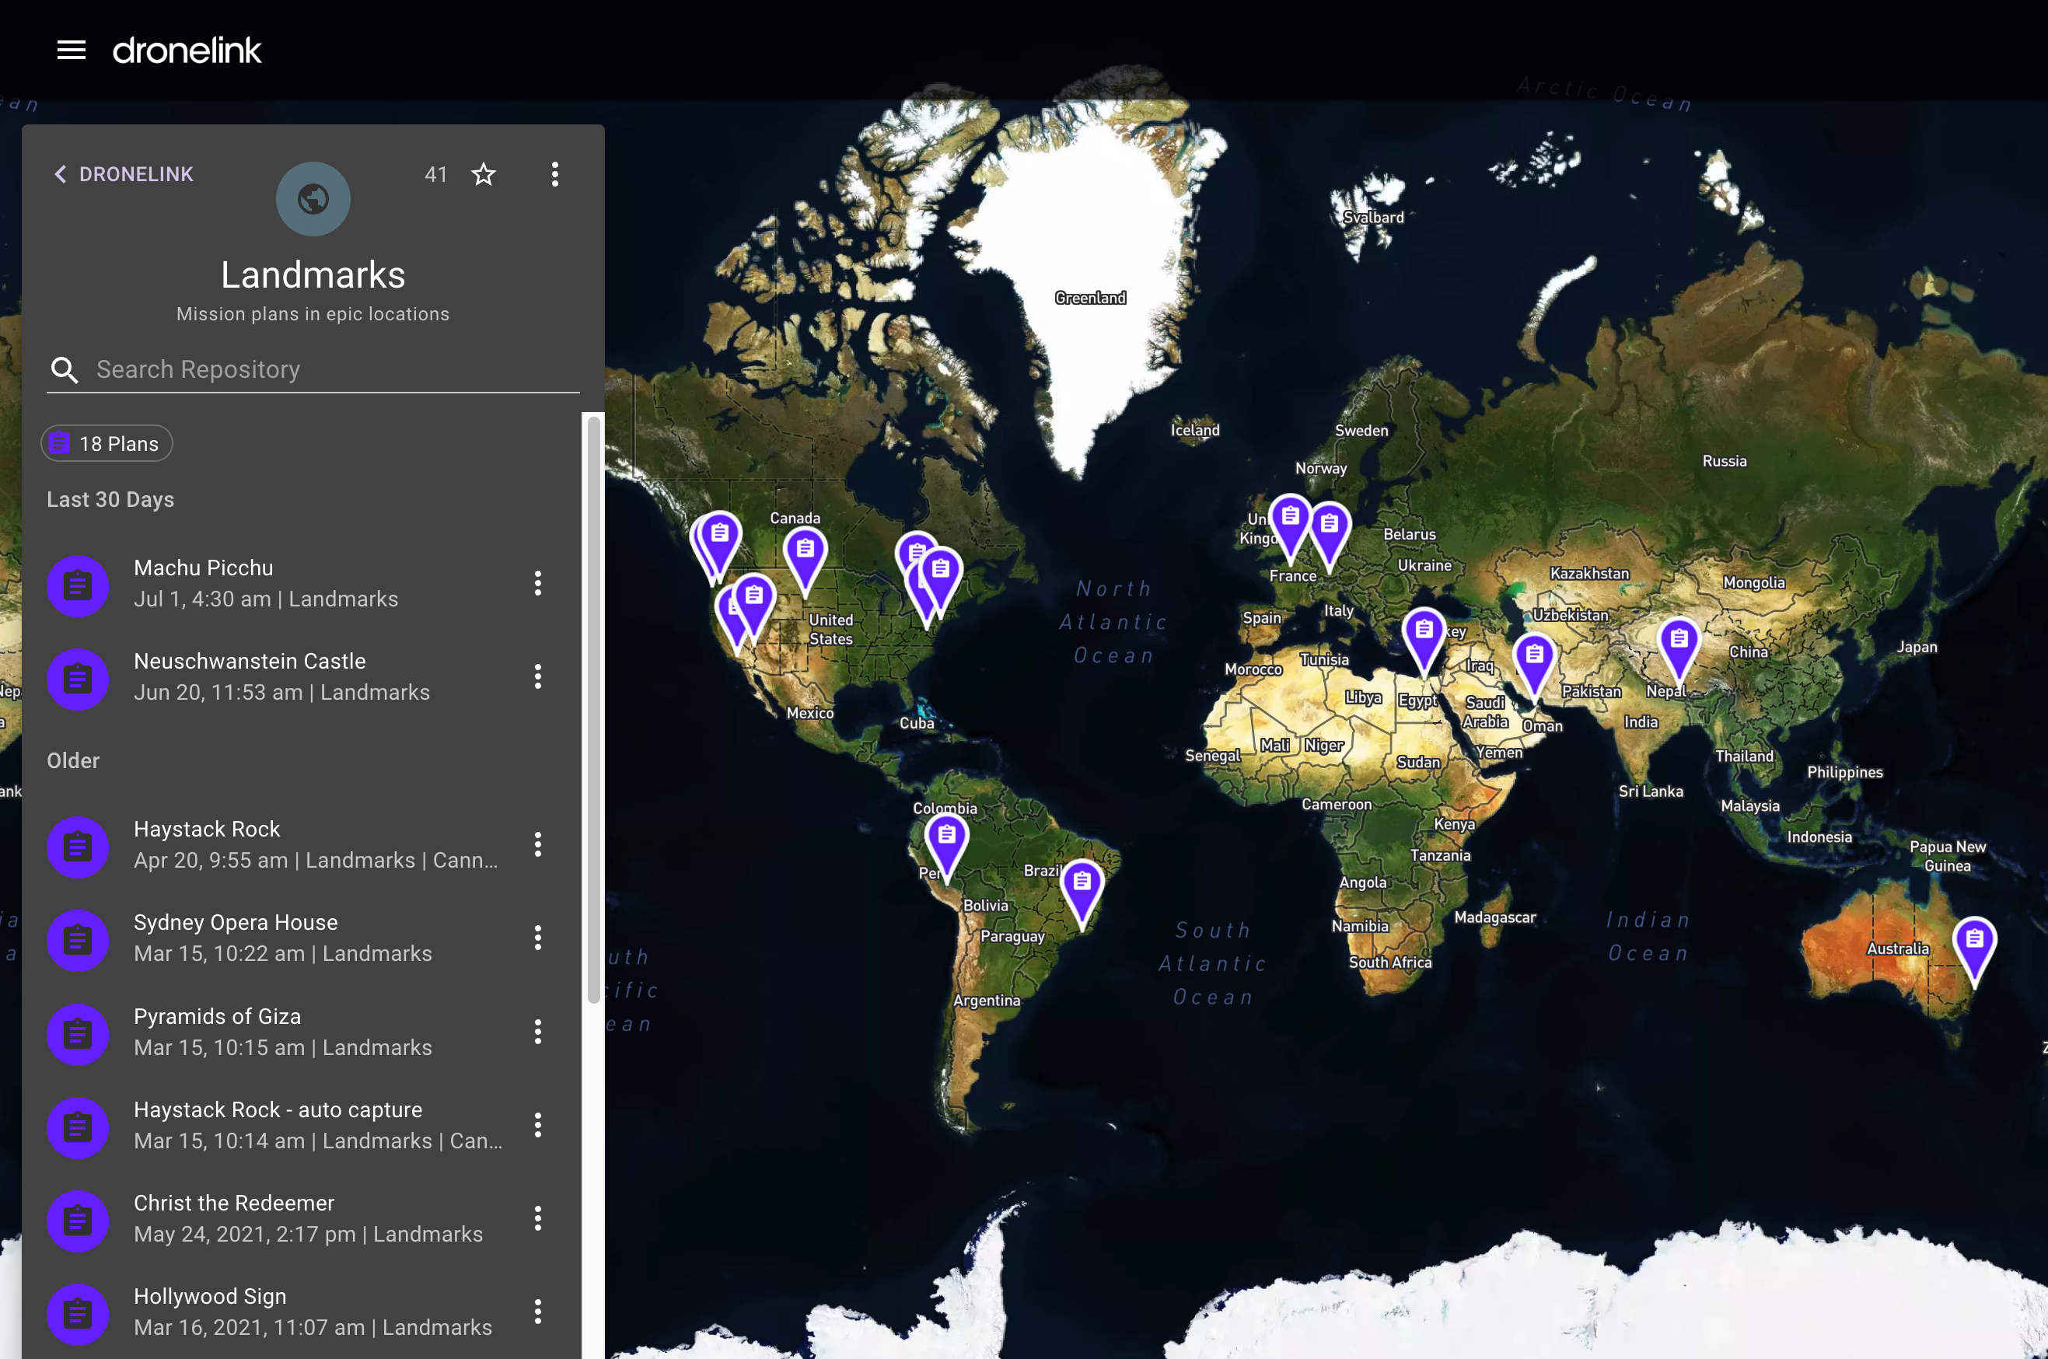Open Sydney Opera House options menu
Screen dimensions: 2048x1359
pyautogui.click(x=538, y=938)
